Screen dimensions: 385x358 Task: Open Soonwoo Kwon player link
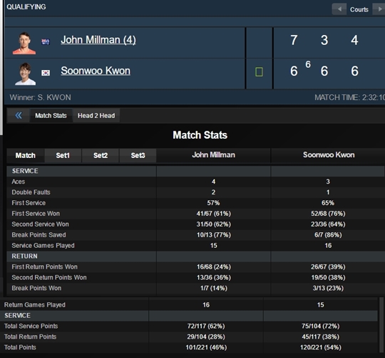[96, 71]
